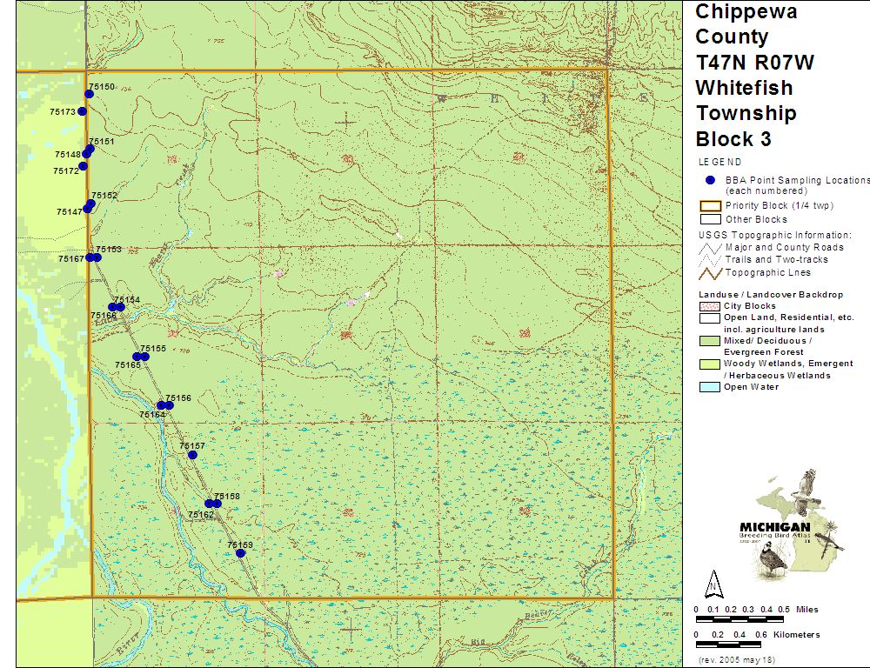Click the Priority Block legend box
This screenshot has width=870, height=668.
point(710,206)
